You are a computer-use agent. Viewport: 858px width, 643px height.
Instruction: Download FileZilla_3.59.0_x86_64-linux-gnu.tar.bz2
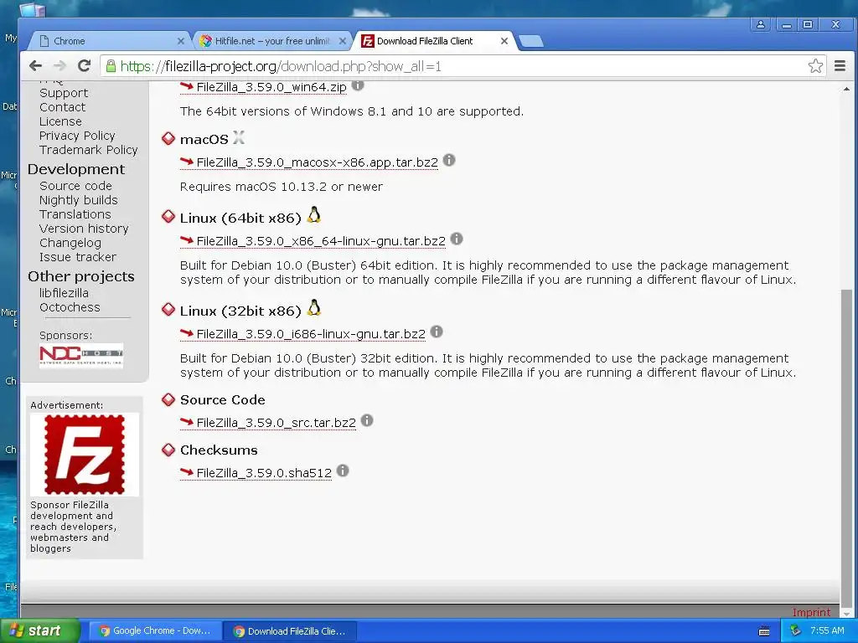321,241
